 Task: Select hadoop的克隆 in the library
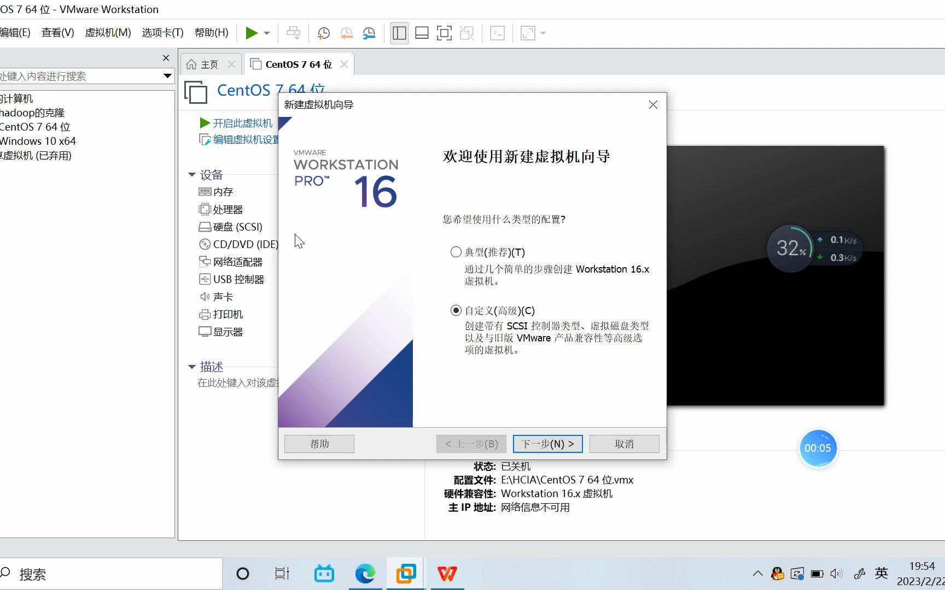pos(32,113)
